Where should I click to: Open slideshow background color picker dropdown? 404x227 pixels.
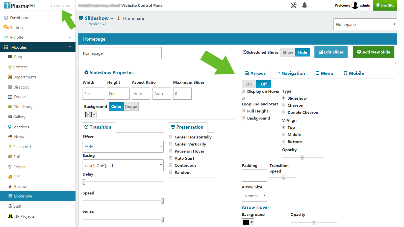[90, 115]
